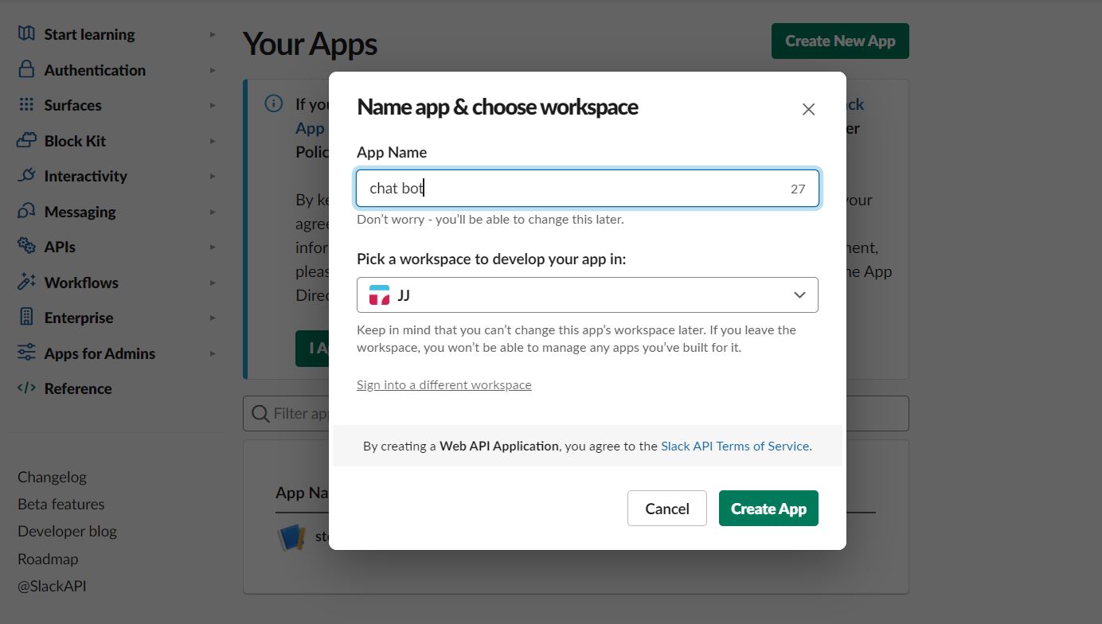Click the Messaging chat bubble icon

tap(26, 211)
